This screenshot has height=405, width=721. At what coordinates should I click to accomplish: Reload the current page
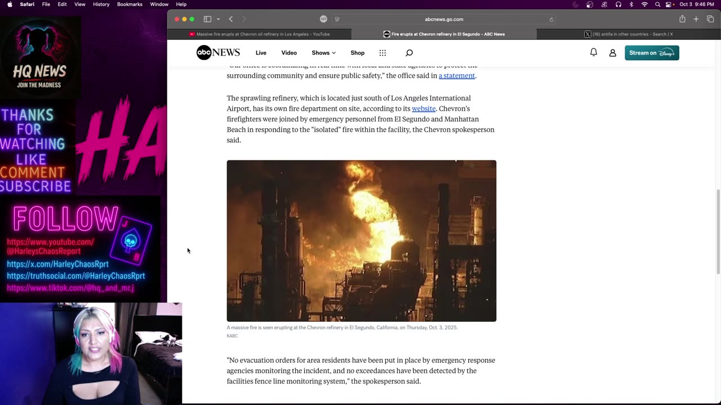tap(551, 19)
